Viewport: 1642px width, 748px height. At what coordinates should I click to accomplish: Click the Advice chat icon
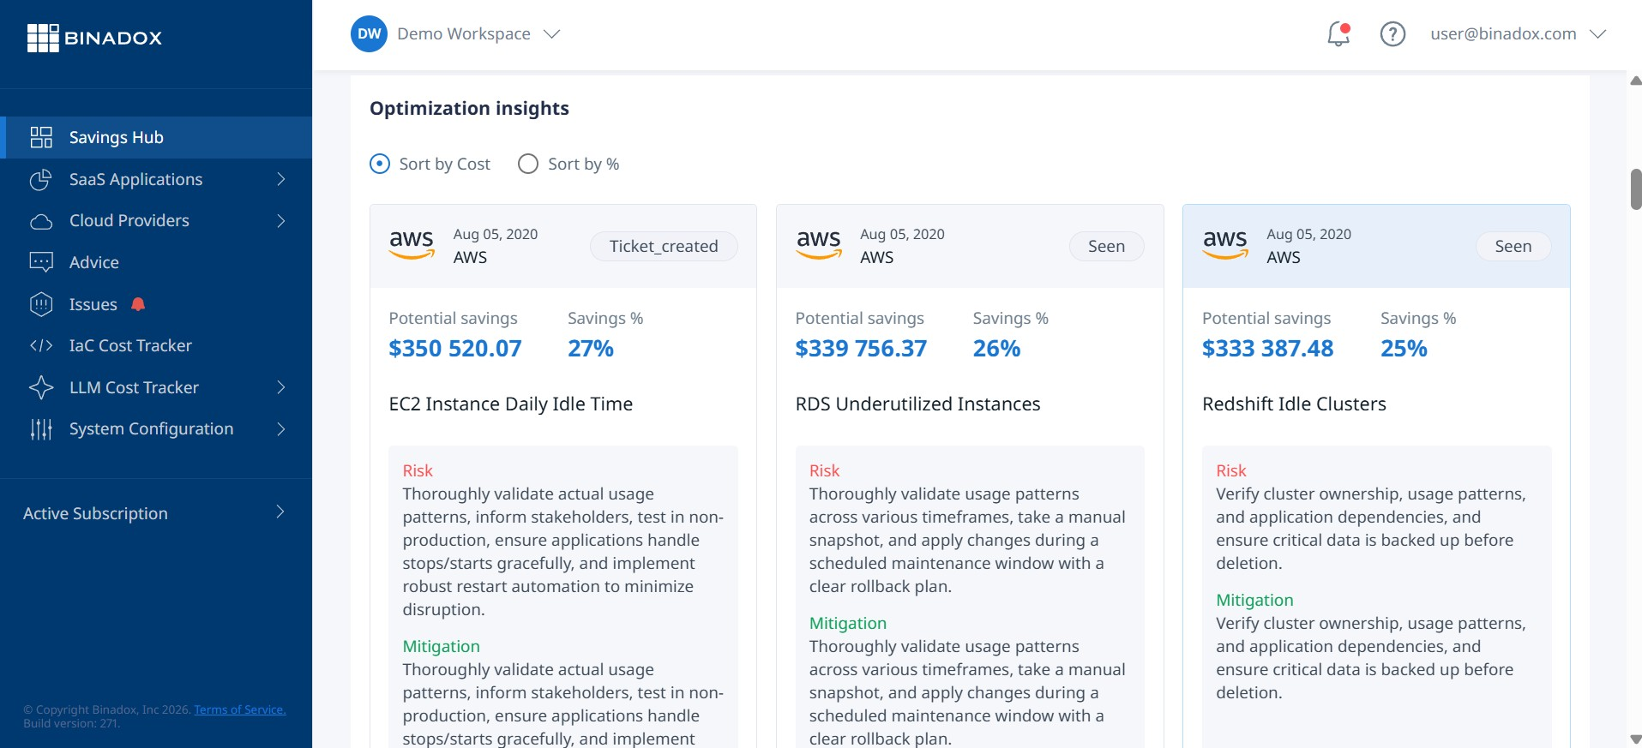tap(41, 262)
